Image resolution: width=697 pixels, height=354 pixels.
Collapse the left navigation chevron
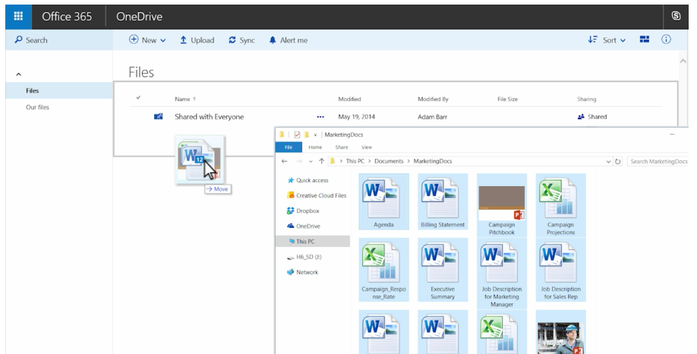point(19,74)
